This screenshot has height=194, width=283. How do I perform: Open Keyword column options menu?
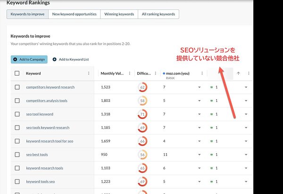[x=89, y=73]
